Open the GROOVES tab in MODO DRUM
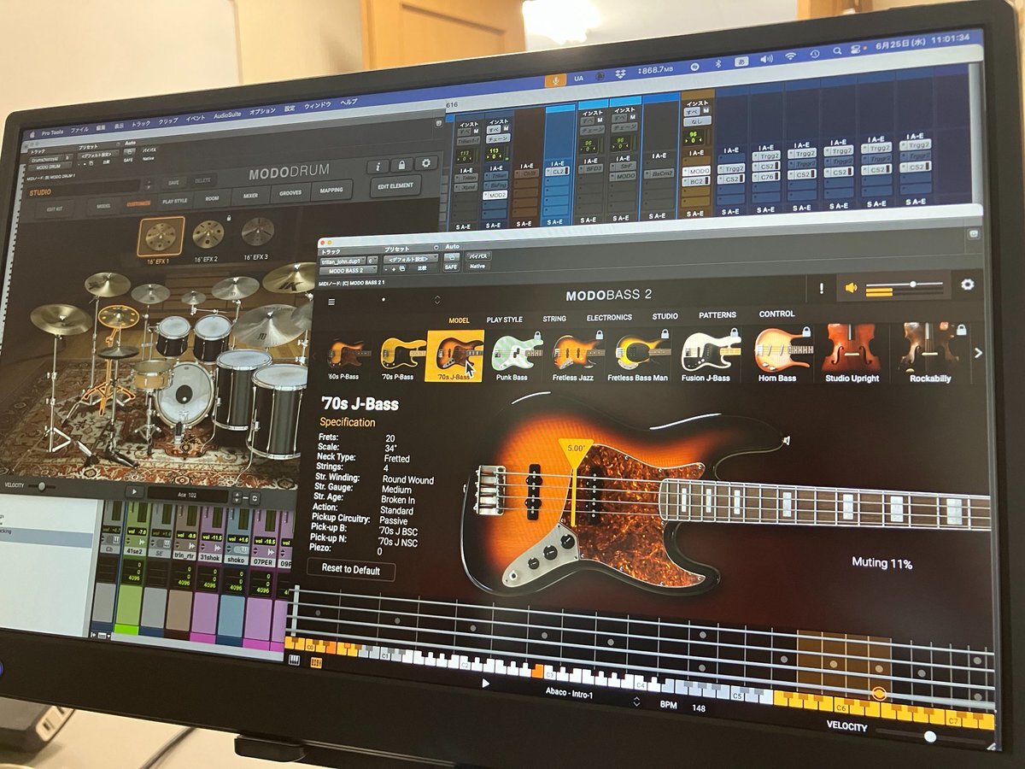This screenshot has height=769, width=1025. pyautogui.click(x=291, y=193)
